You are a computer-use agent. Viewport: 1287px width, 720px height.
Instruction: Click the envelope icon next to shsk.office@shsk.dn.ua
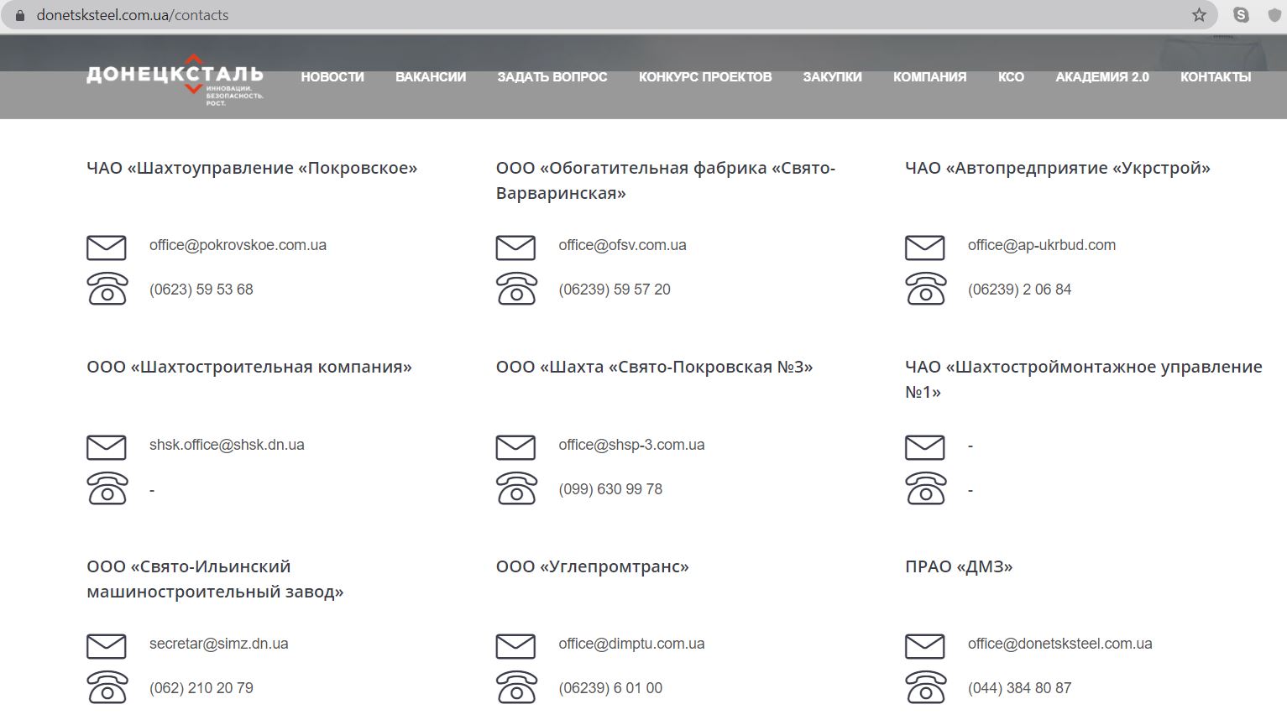coord(107,447)
